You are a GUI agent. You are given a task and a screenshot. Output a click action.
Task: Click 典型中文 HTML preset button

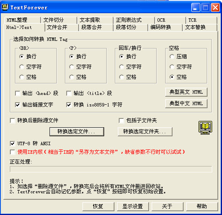186,103
